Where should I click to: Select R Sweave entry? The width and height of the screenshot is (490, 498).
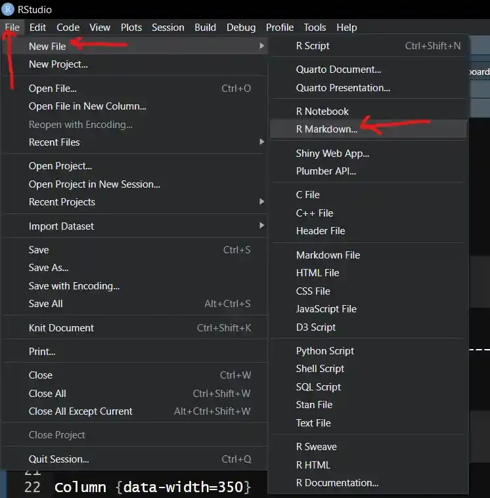tap(369, 447)
